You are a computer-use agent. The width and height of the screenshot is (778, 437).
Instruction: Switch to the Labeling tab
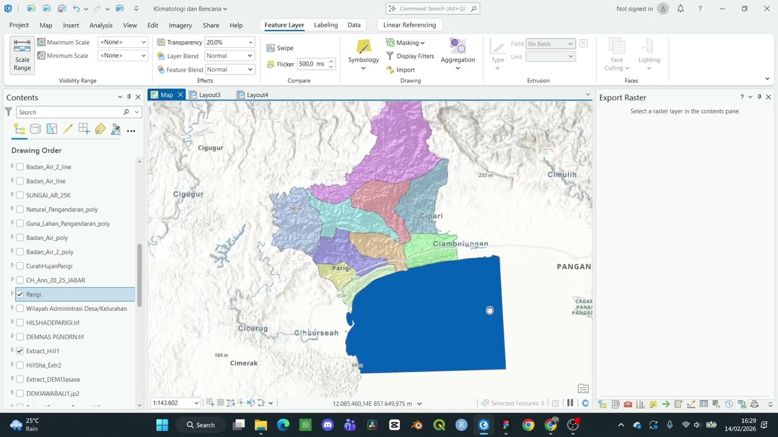326,25
